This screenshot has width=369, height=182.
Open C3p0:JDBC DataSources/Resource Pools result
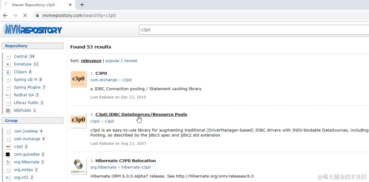click(141, 115)
